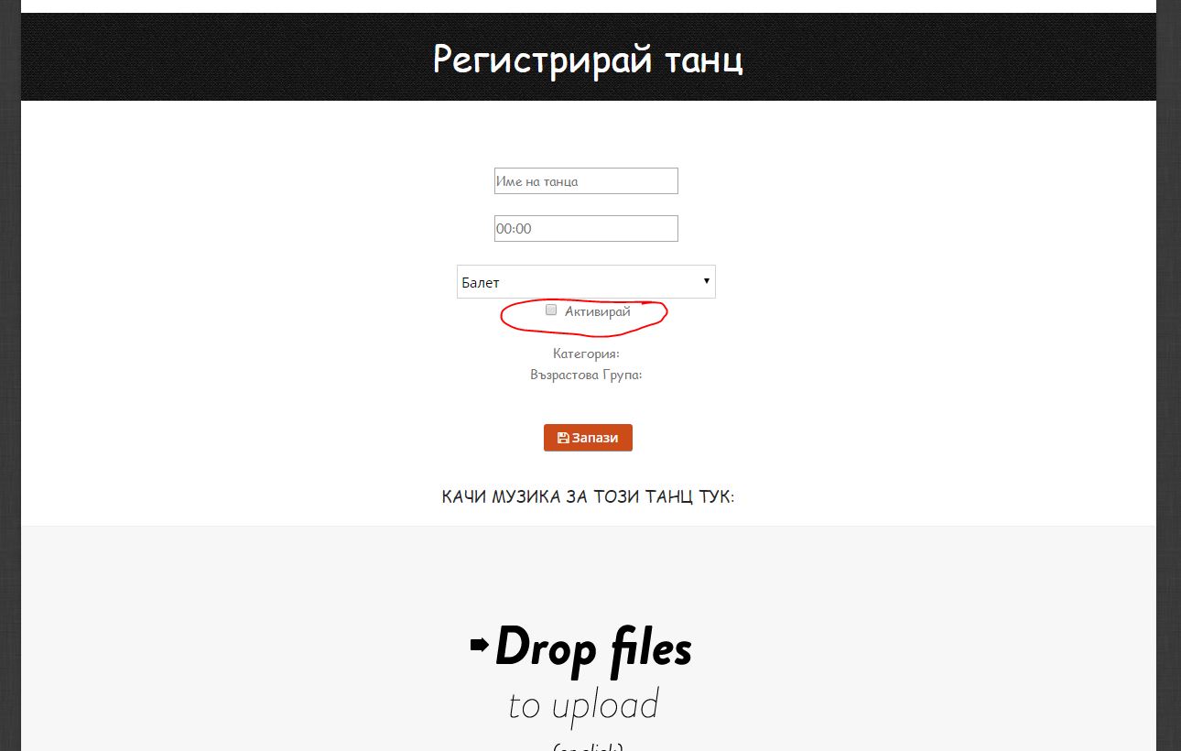Click the КАЧИ МУЗИКА ЗА ТОЗИ ТАНЦ heading

588,497
